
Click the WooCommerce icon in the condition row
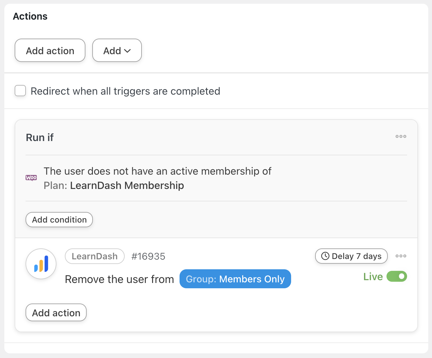31,178
